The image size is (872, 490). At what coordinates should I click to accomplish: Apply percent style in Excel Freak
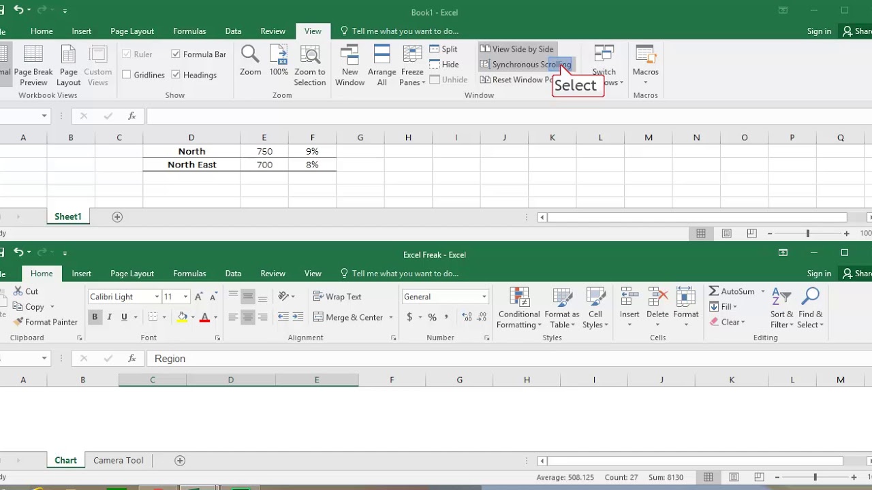pyautogui.click(x=432, y=317)
